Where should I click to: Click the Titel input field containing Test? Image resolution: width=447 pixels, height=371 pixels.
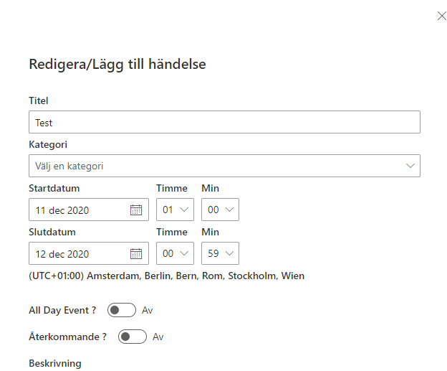[x=224, y=122]
